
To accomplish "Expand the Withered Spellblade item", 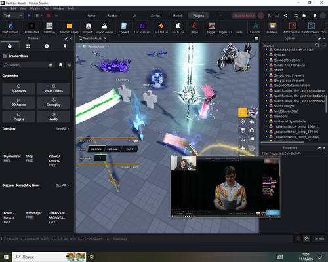I will [266, 121].
